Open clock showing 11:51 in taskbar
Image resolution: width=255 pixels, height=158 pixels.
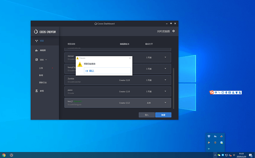pos(241,155)
